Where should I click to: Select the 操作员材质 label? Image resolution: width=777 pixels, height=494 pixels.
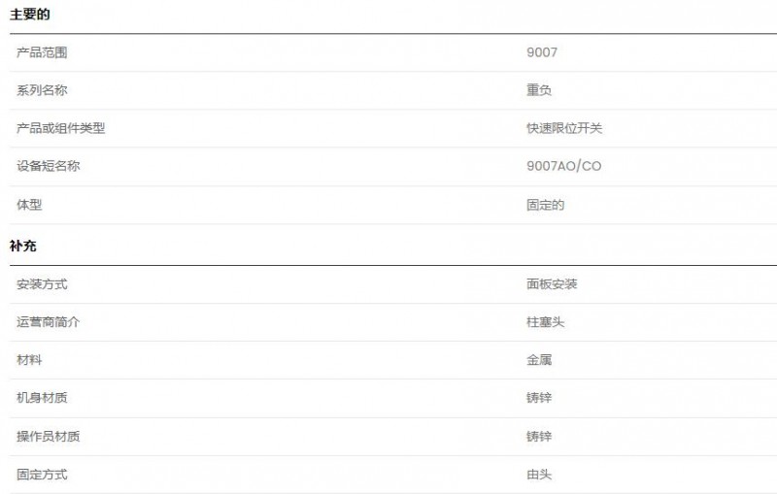coord(48,436)
